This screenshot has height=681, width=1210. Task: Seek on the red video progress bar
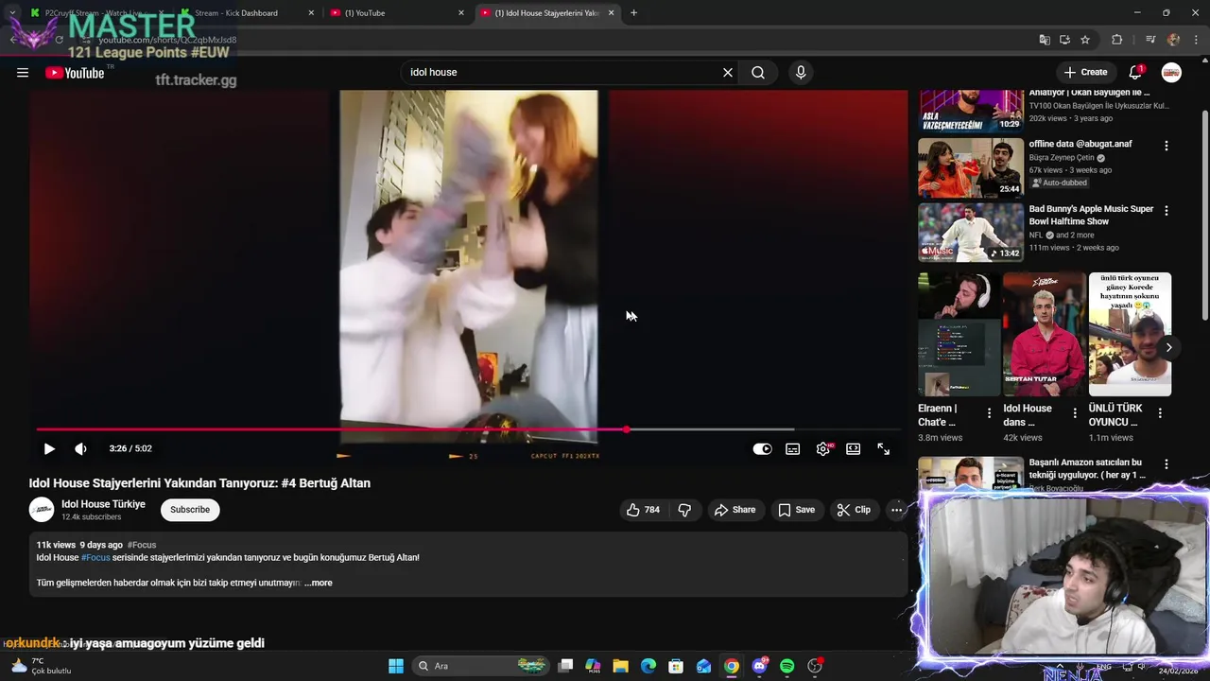(468, 429)
